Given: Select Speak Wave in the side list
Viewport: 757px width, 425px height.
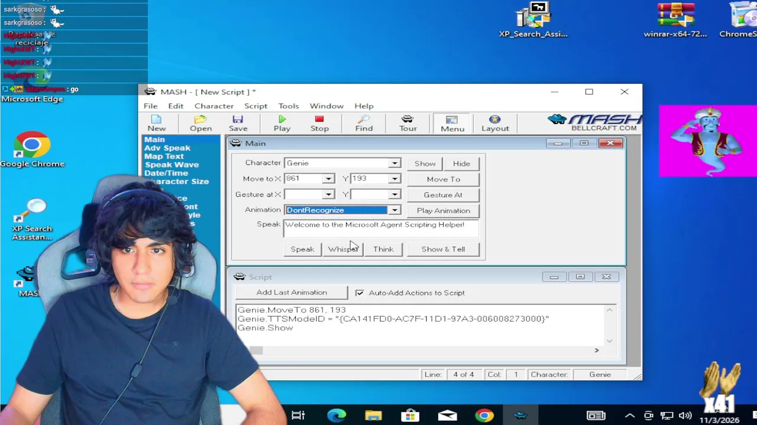Looking at the screenshot, I should click(x=172, y=165).
